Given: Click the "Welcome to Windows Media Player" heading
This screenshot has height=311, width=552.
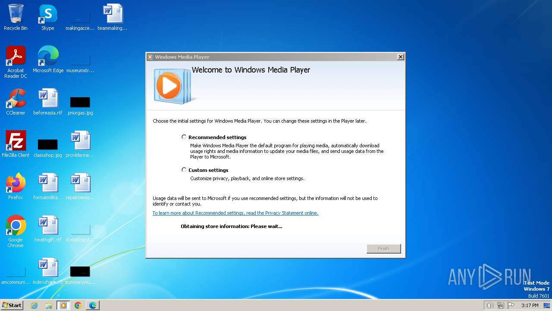Looking at the screenshot, I should click(x=251, y=70).
